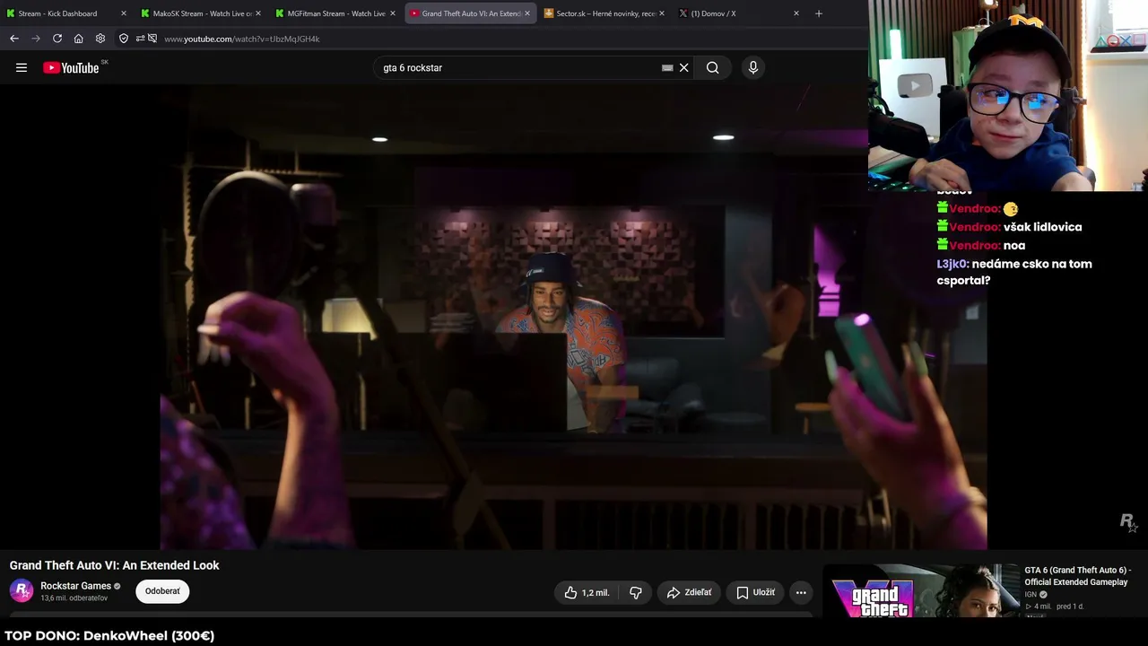Close the MakoSK Stream tab
The width and height of the screenshot is (1148, 646).
(258, 13)
